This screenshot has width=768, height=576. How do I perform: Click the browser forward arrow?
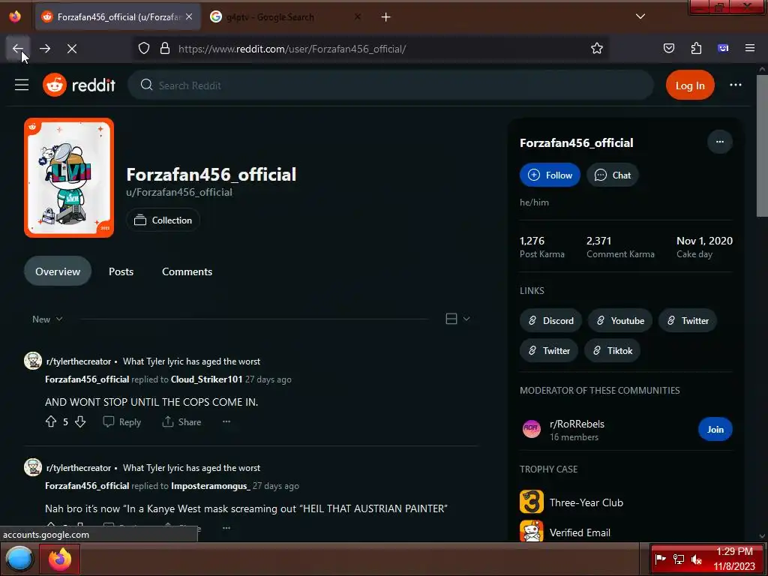pyautogui.click(x=45, y=49)
